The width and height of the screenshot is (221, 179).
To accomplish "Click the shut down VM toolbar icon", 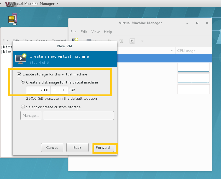I will 132,41.
